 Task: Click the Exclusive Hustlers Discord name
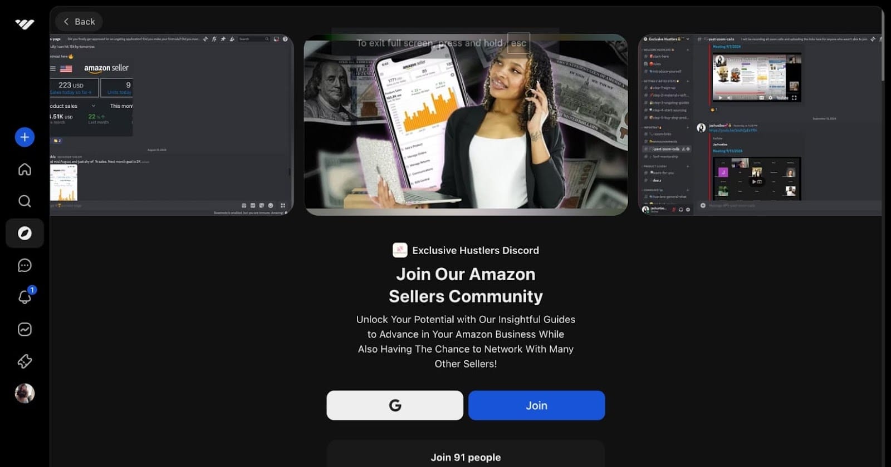(x=476, y=250)
